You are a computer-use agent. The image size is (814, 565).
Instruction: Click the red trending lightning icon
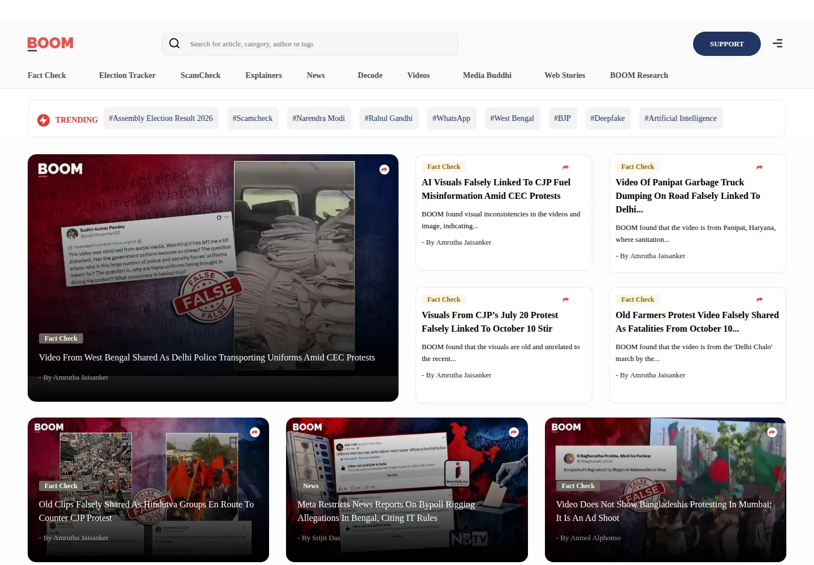(x=44, y=120)
